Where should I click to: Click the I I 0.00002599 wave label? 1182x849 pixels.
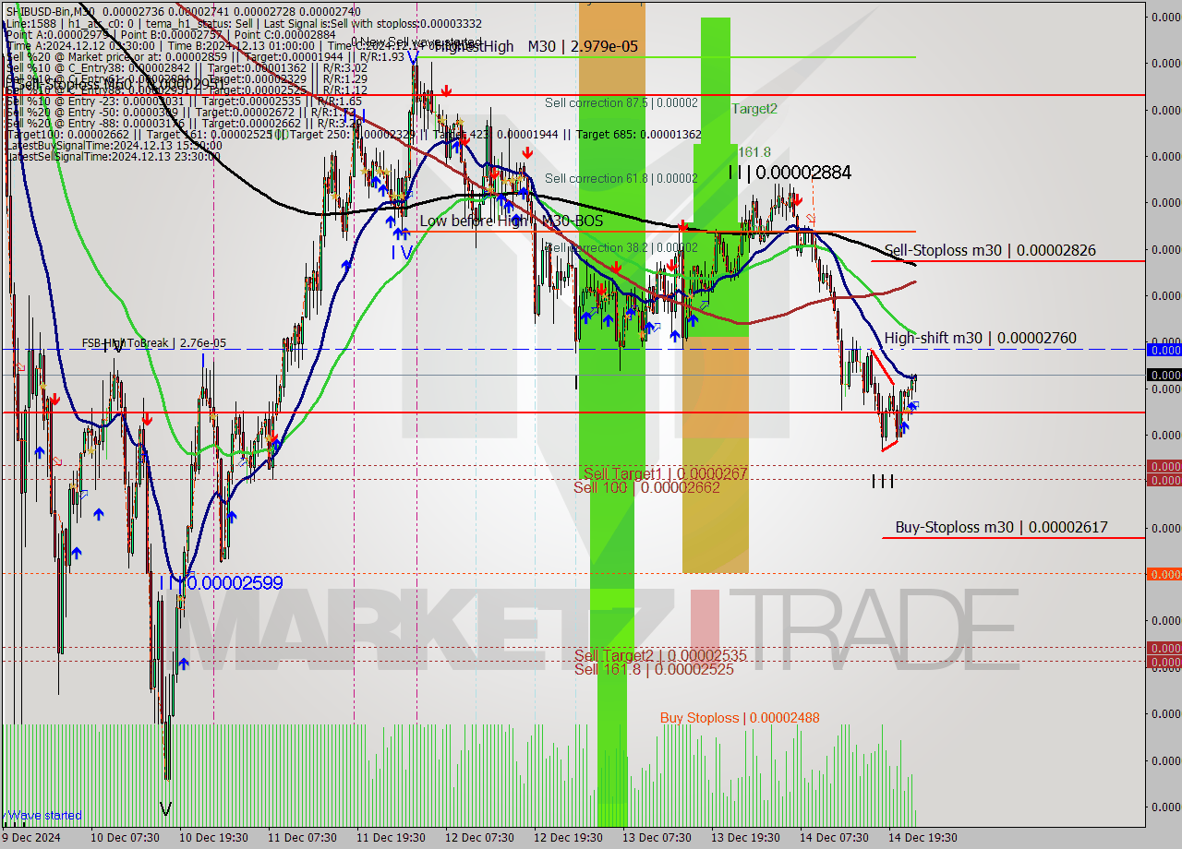[x=221, y=583]
